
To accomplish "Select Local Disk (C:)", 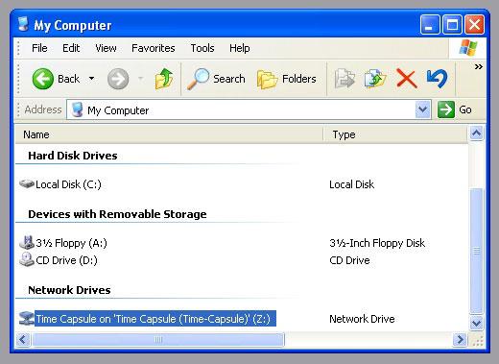I will (x=68, y=184).
